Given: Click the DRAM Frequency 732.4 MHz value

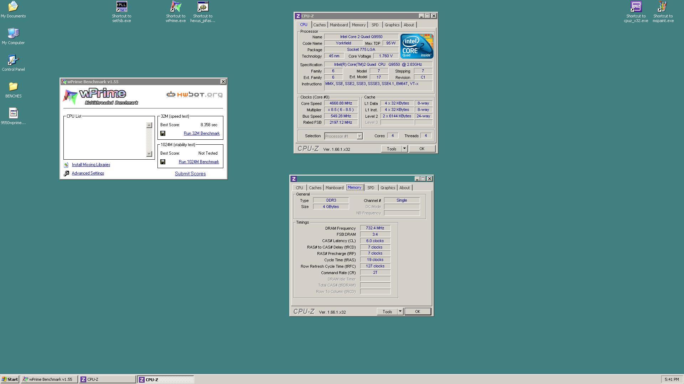Looking at the screenshot, I should tap(375, 228).
